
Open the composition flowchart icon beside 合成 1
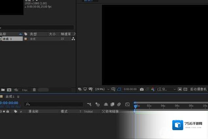tap(73, 39)
